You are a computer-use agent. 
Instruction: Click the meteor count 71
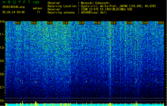[38, 12]
